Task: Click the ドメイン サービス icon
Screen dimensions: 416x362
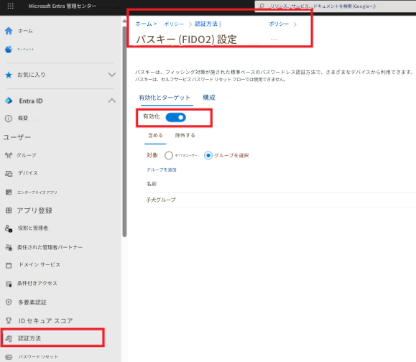Action: click(9, 265)
